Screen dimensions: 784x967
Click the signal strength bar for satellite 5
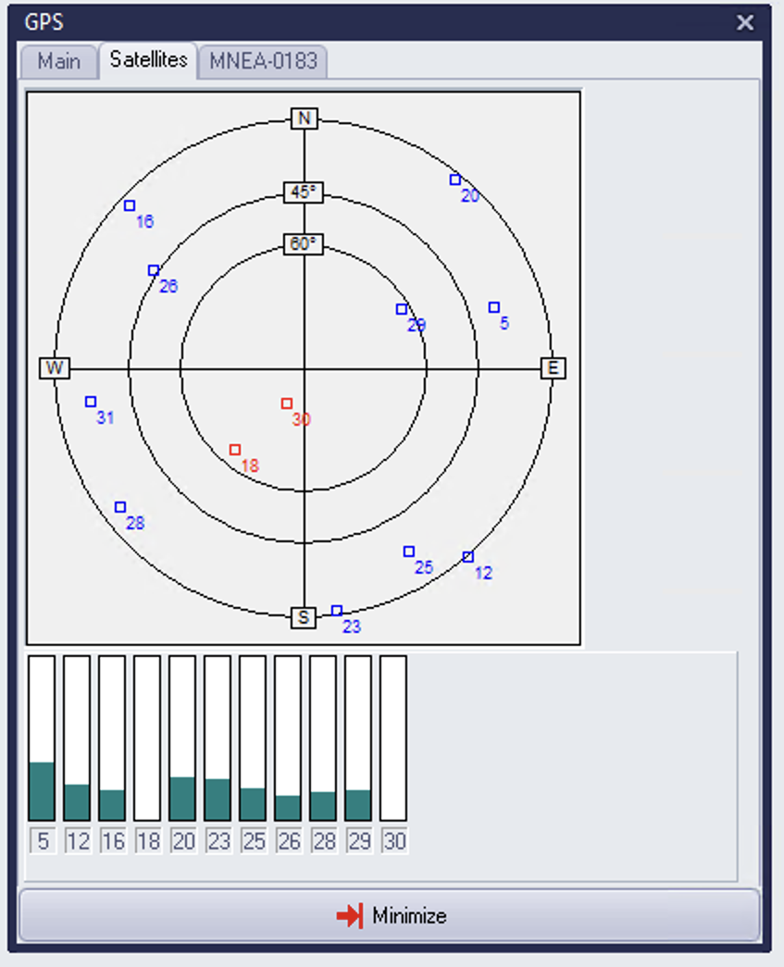(x=42, y=738)
